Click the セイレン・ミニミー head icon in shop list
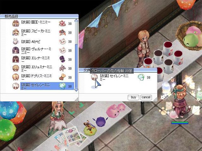This screenshot has height=151, width=202. coord(16,86)
